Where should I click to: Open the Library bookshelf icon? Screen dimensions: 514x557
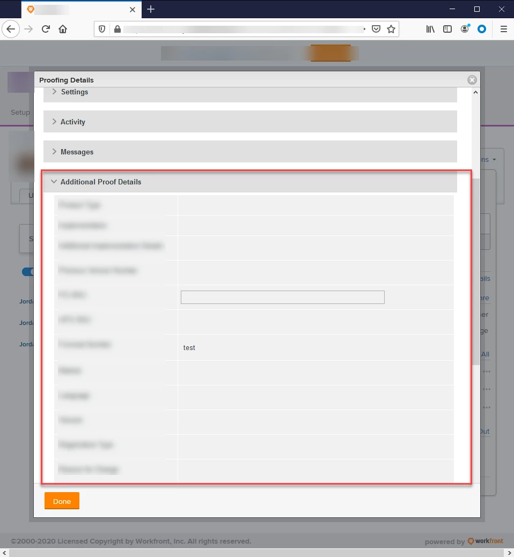[x=430, y=29]
